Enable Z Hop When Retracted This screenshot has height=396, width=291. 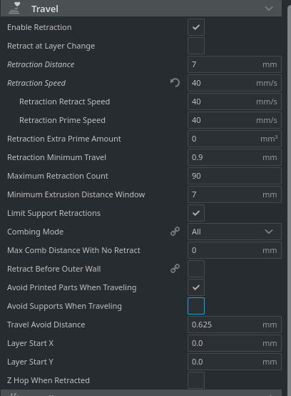(196, 380)
